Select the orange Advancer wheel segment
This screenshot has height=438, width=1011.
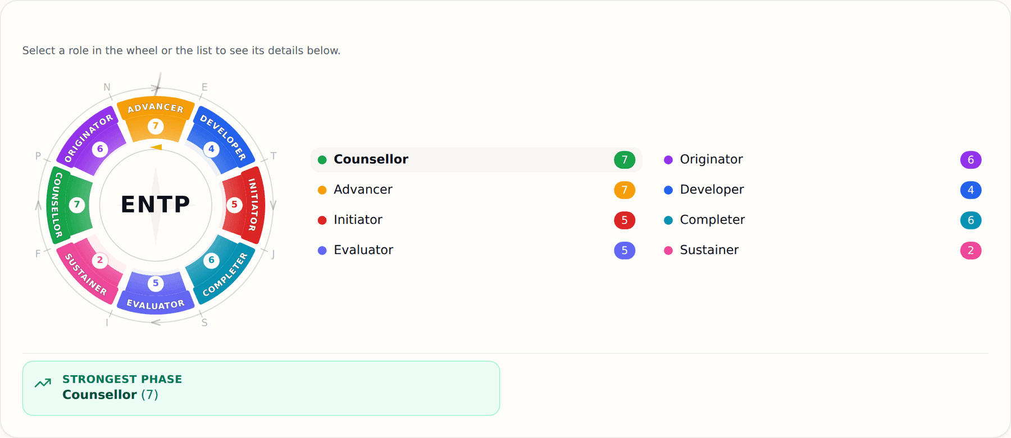156,119
